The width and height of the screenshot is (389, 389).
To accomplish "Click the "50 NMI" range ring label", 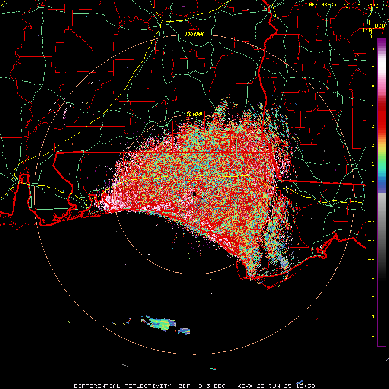I will click(194, 115).
